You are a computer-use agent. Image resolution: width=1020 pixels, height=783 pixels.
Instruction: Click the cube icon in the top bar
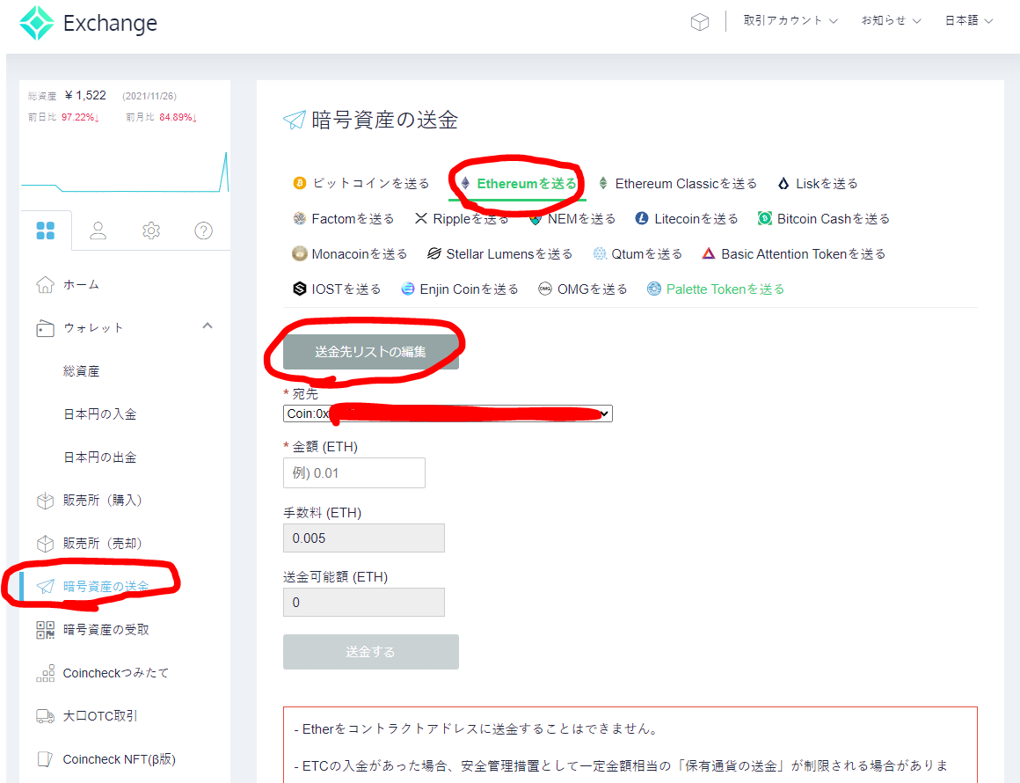pos(700,21)
